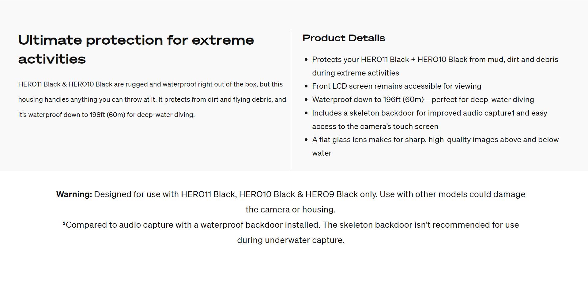
Task: Click the 'rugged and waterproof' description paragraph
Action: coord(152,100)
